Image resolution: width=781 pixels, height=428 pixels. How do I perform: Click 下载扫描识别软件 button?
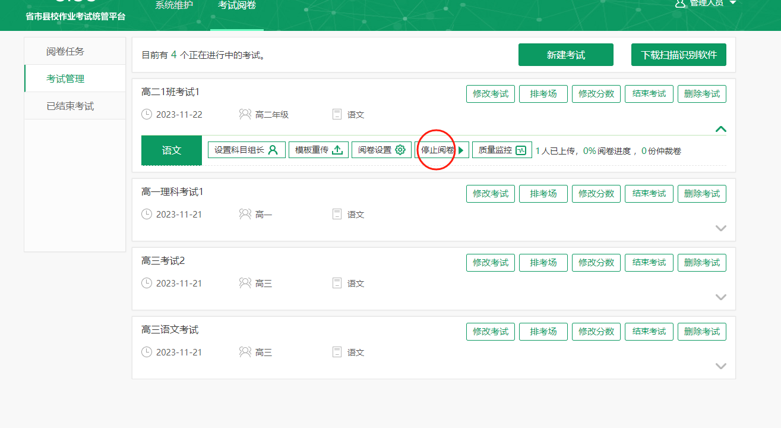[678, 55]
